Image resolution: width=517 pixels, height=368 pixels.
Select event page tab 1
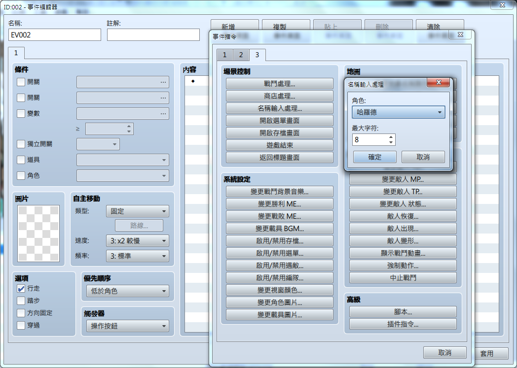16,53
